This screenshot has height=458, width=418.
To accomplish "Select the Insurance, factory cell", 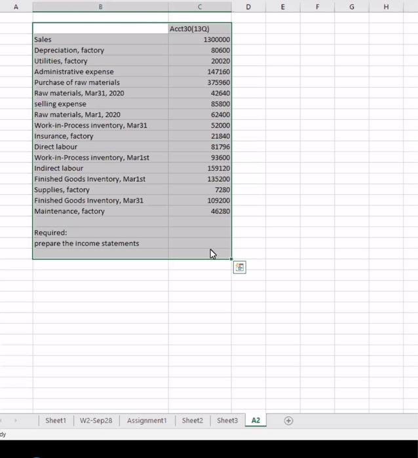I will click(x=101, y=136).
